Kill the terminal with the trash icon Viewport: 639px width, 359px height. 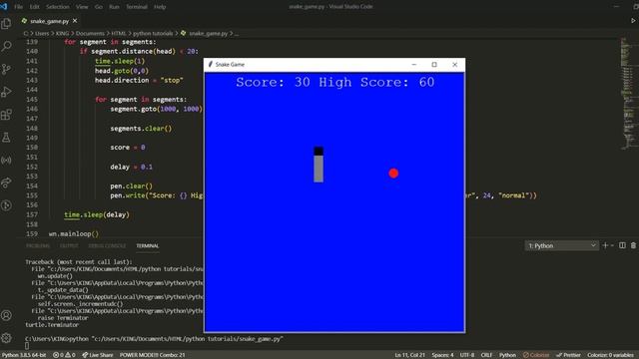click(x=633, y=245)
